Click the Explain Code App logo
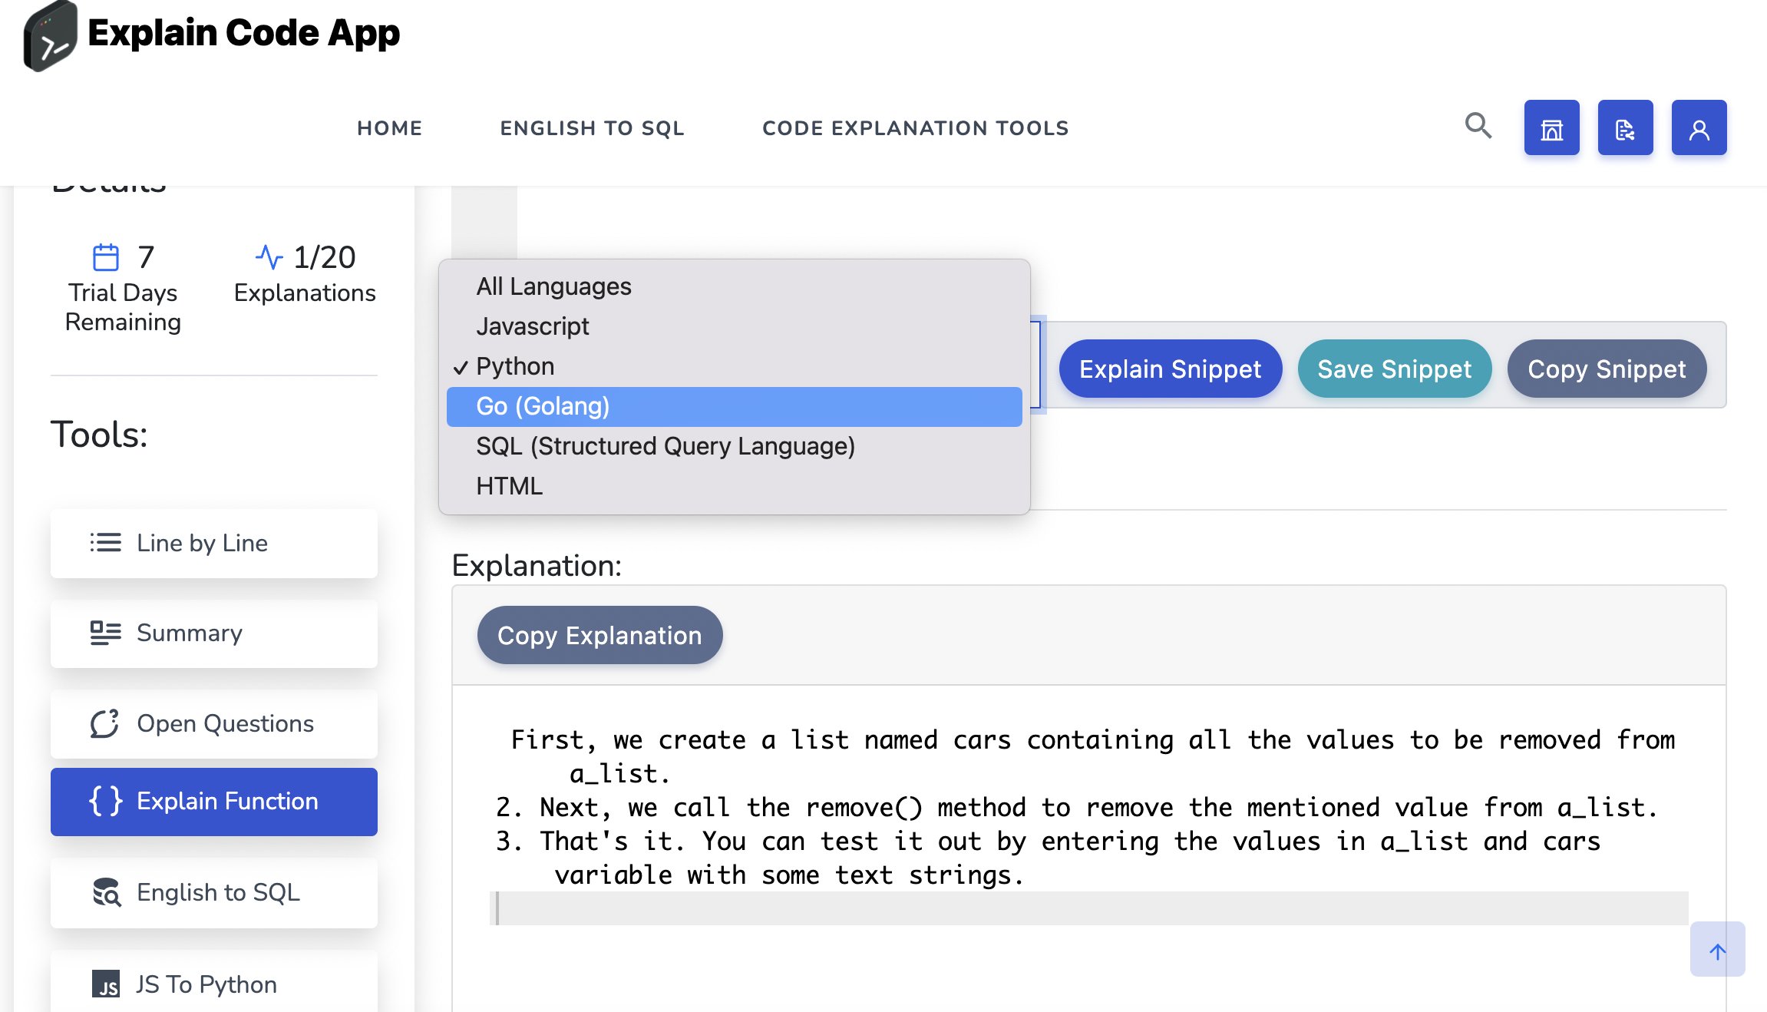The height and width of the screenshot is (1012, 1767). (x=51, y=36)
